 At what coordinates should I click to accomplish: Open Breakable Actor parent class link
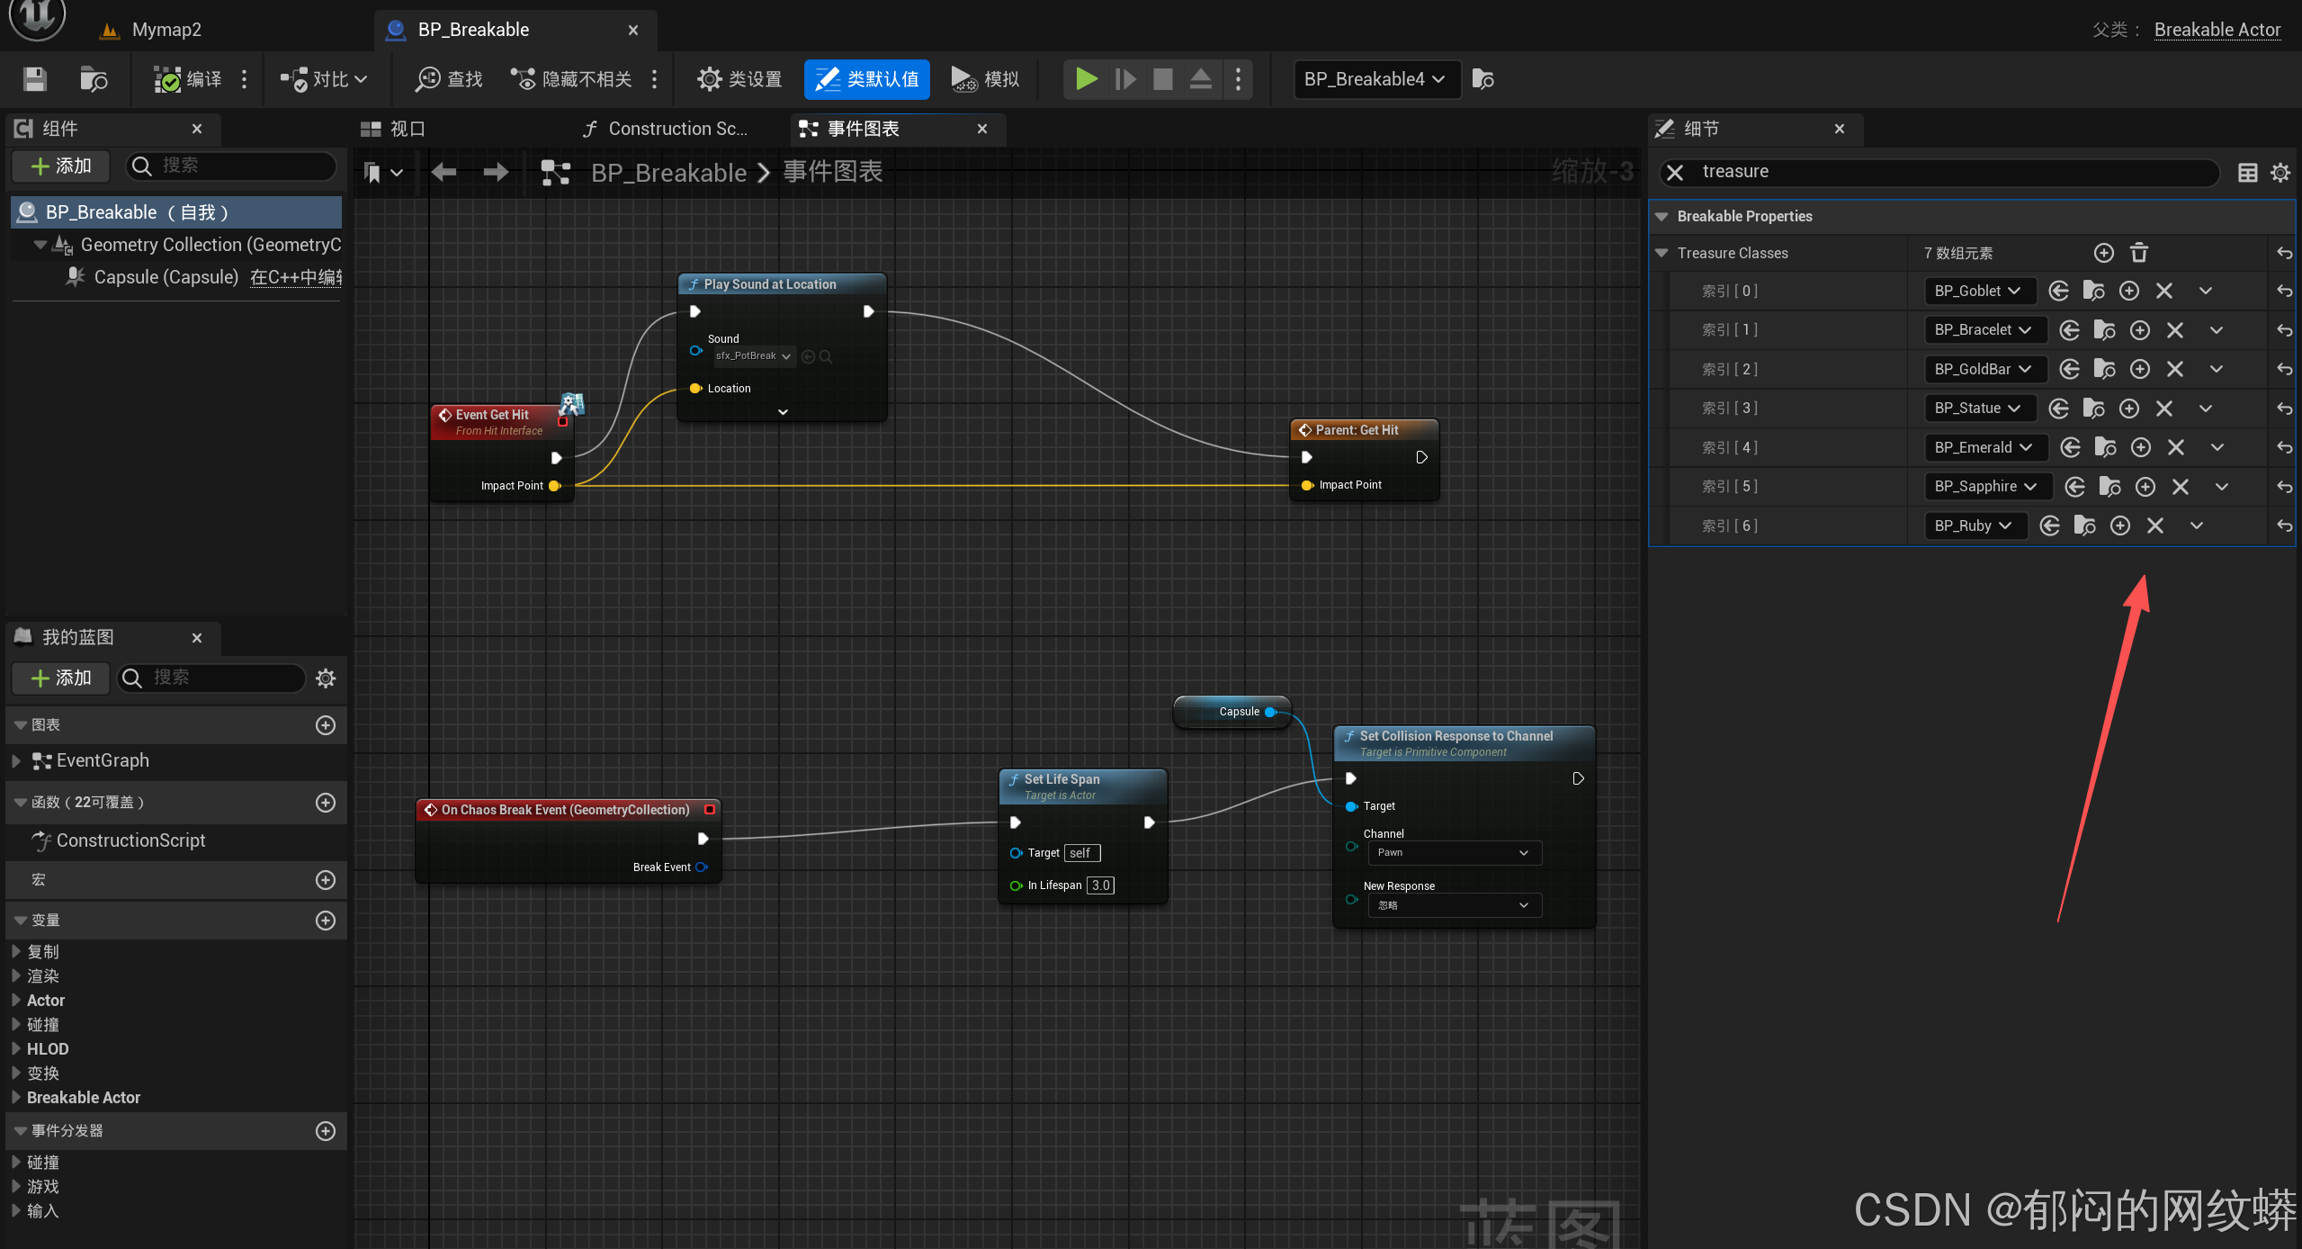(x=2217, y=30)
